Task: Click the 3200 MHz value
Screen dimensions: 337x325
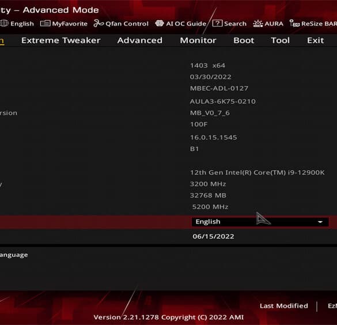Action: [x=208, y=184]
